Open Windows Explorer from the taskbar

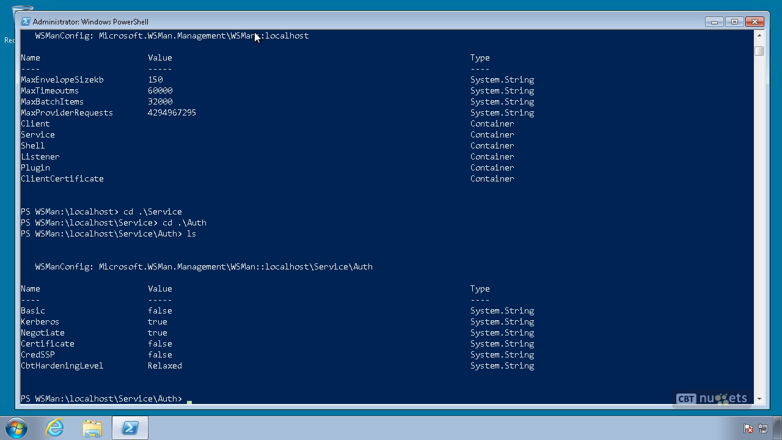(92, 427)
